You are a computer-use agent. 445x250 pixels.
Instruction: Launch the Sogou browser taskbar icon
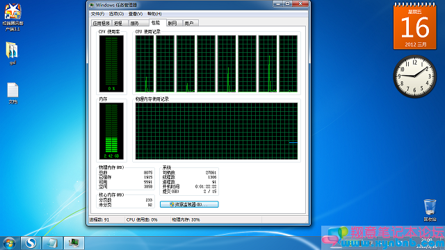click(31, 243)
